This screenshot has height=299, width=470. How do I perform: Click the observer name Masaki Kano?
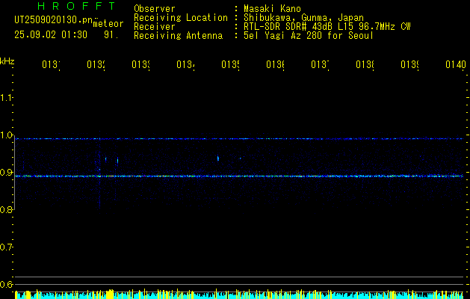[272, 8]
